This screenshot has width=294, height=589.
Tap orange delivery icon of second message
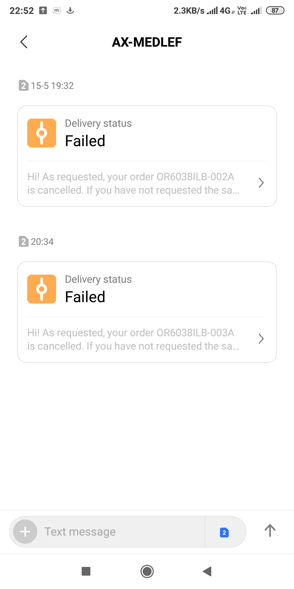(x=42, y=289)
